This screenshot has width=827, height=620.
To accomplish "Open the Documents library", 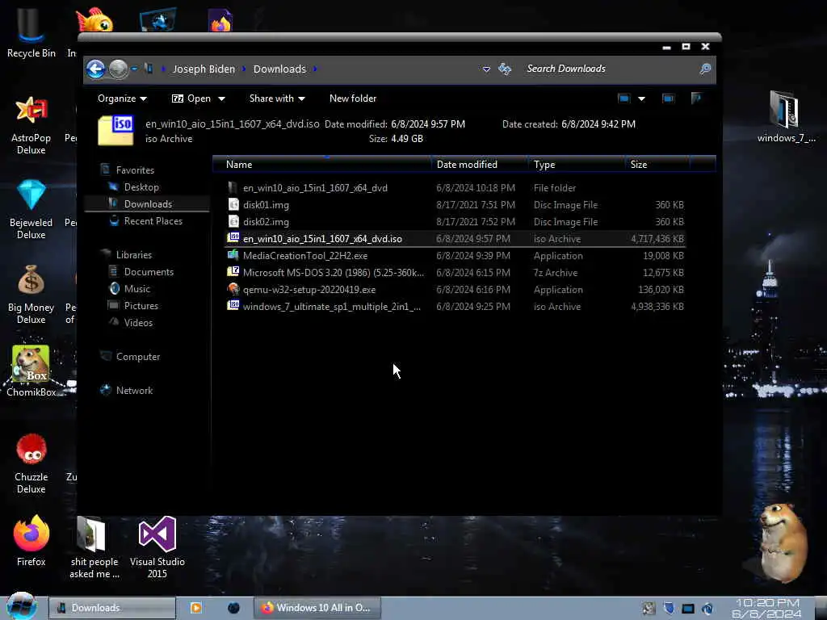I will pos(149,271).
